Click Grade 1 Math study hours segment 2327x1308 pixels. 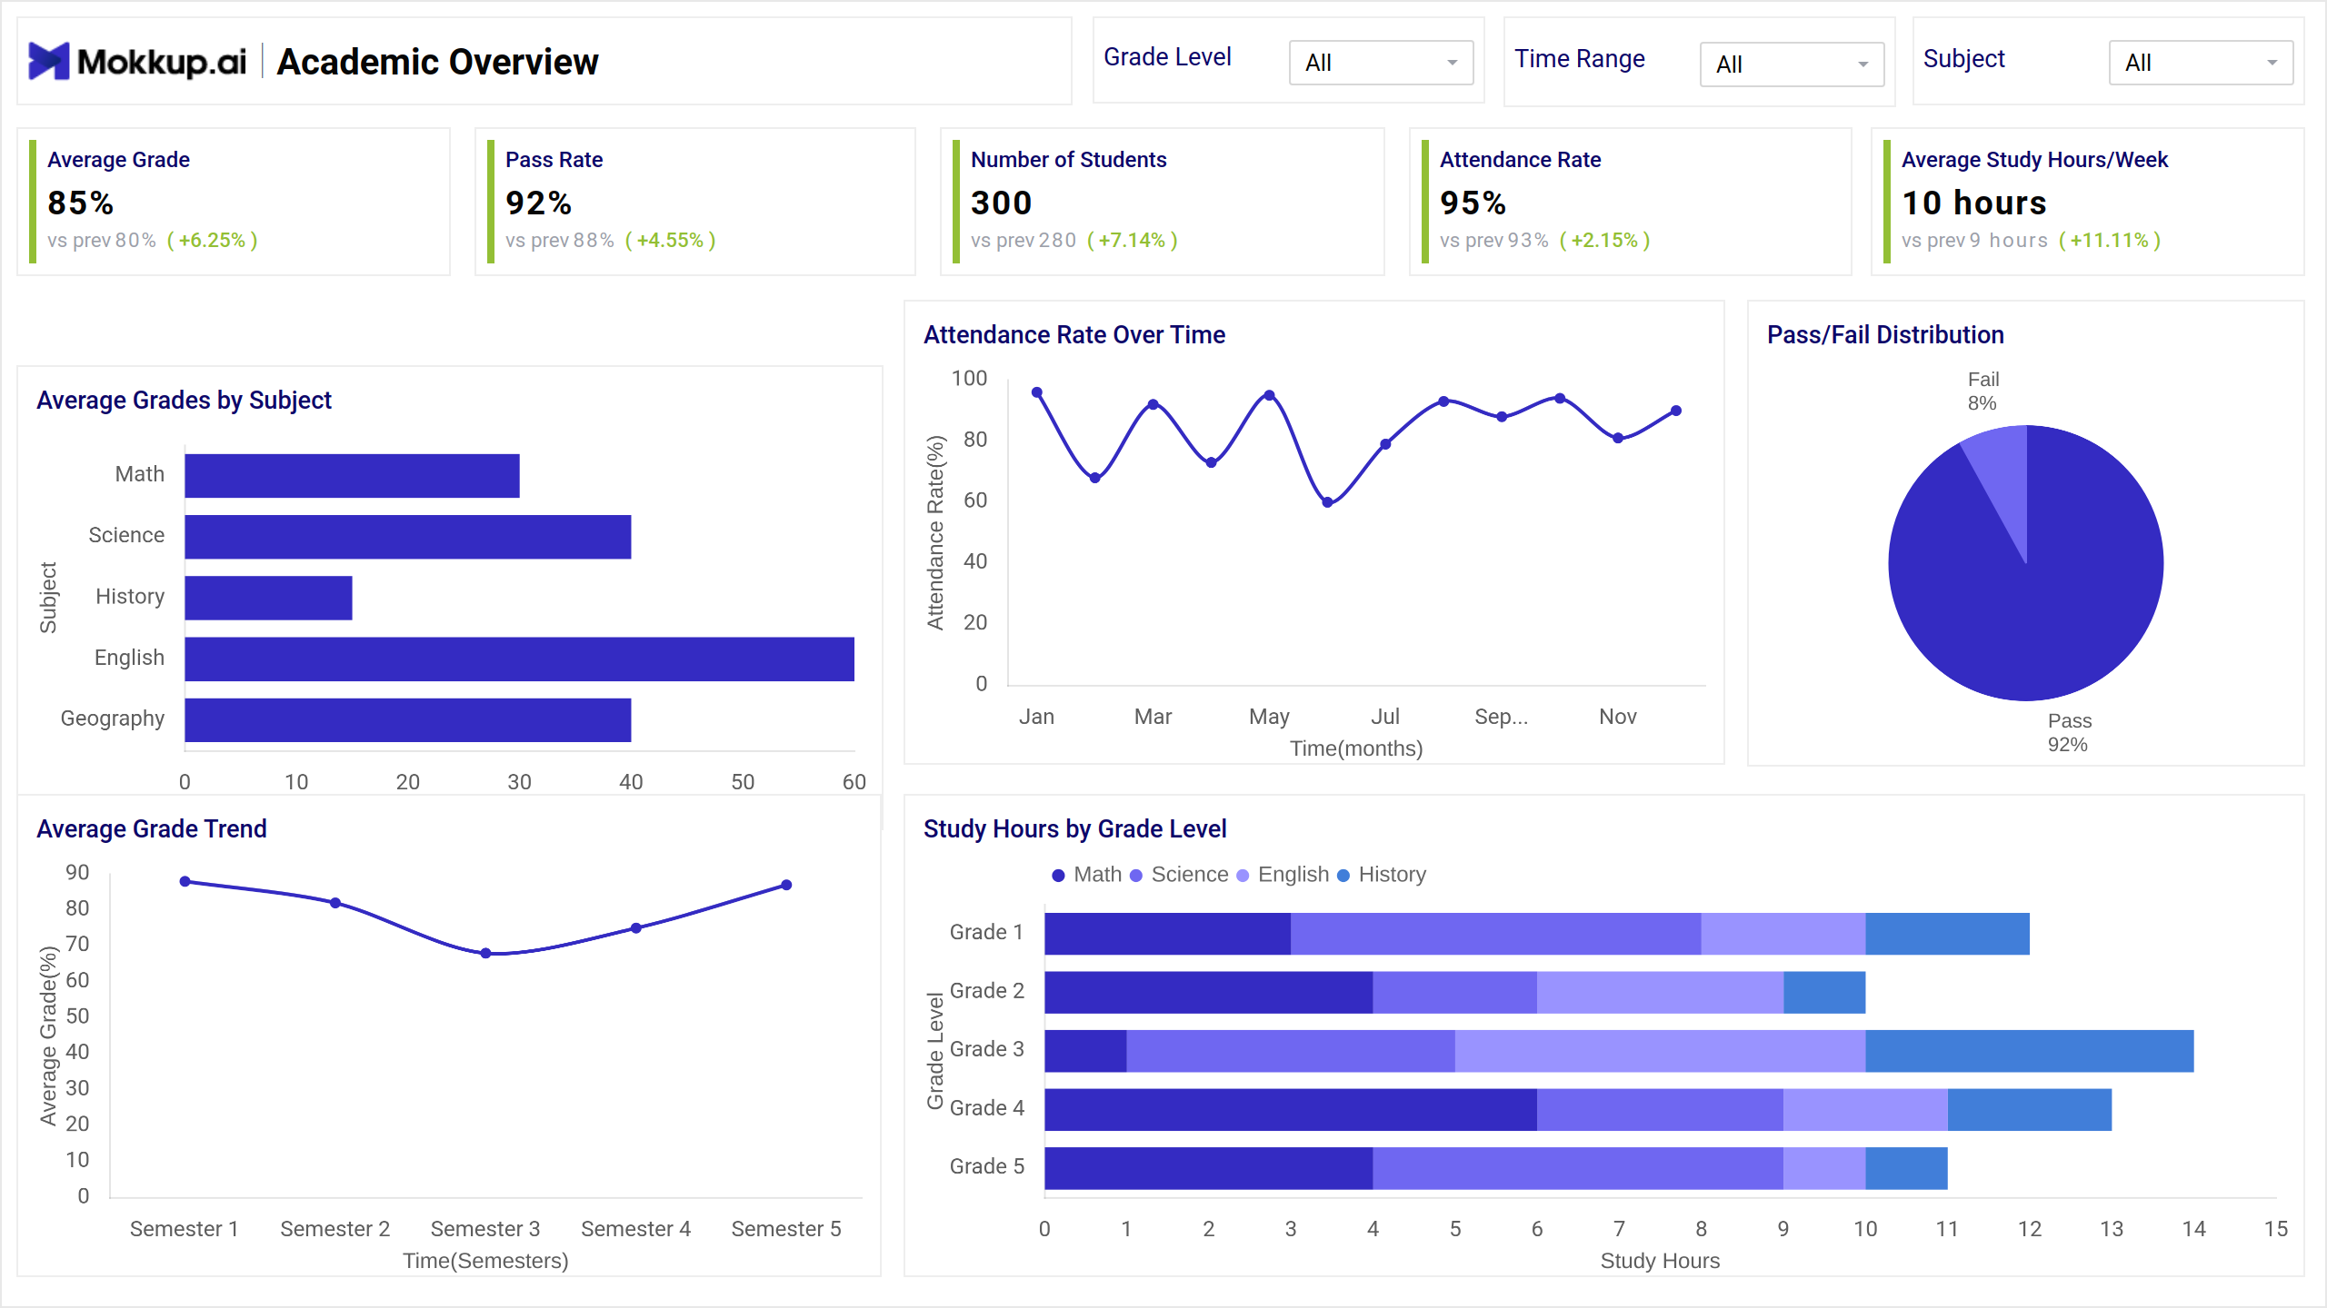point(1168,934)
